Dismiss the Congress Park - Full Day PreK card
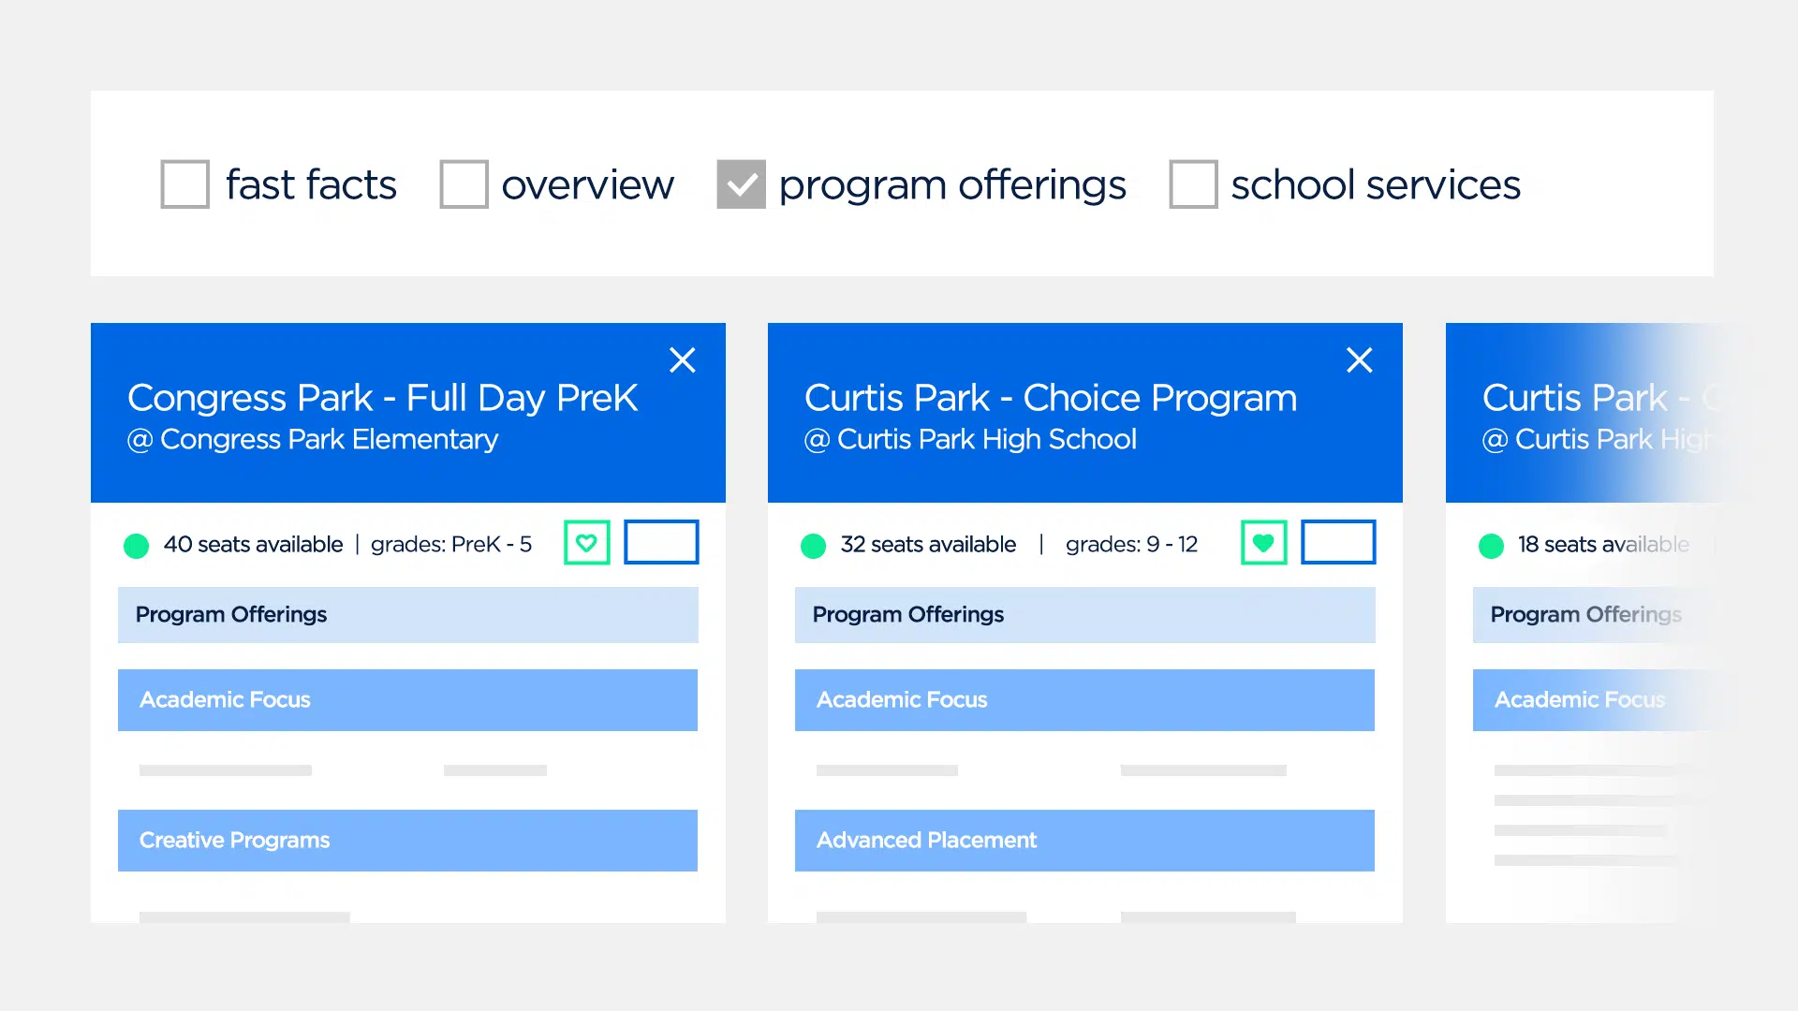 (x=682, y=359)
